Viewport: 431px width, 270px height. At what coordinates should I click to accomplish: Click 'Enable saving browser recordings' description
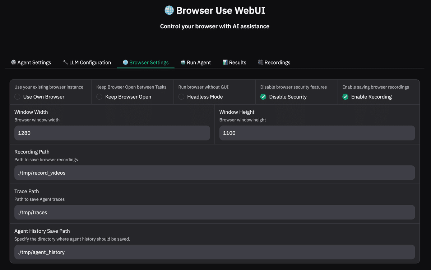click(376, 87)
